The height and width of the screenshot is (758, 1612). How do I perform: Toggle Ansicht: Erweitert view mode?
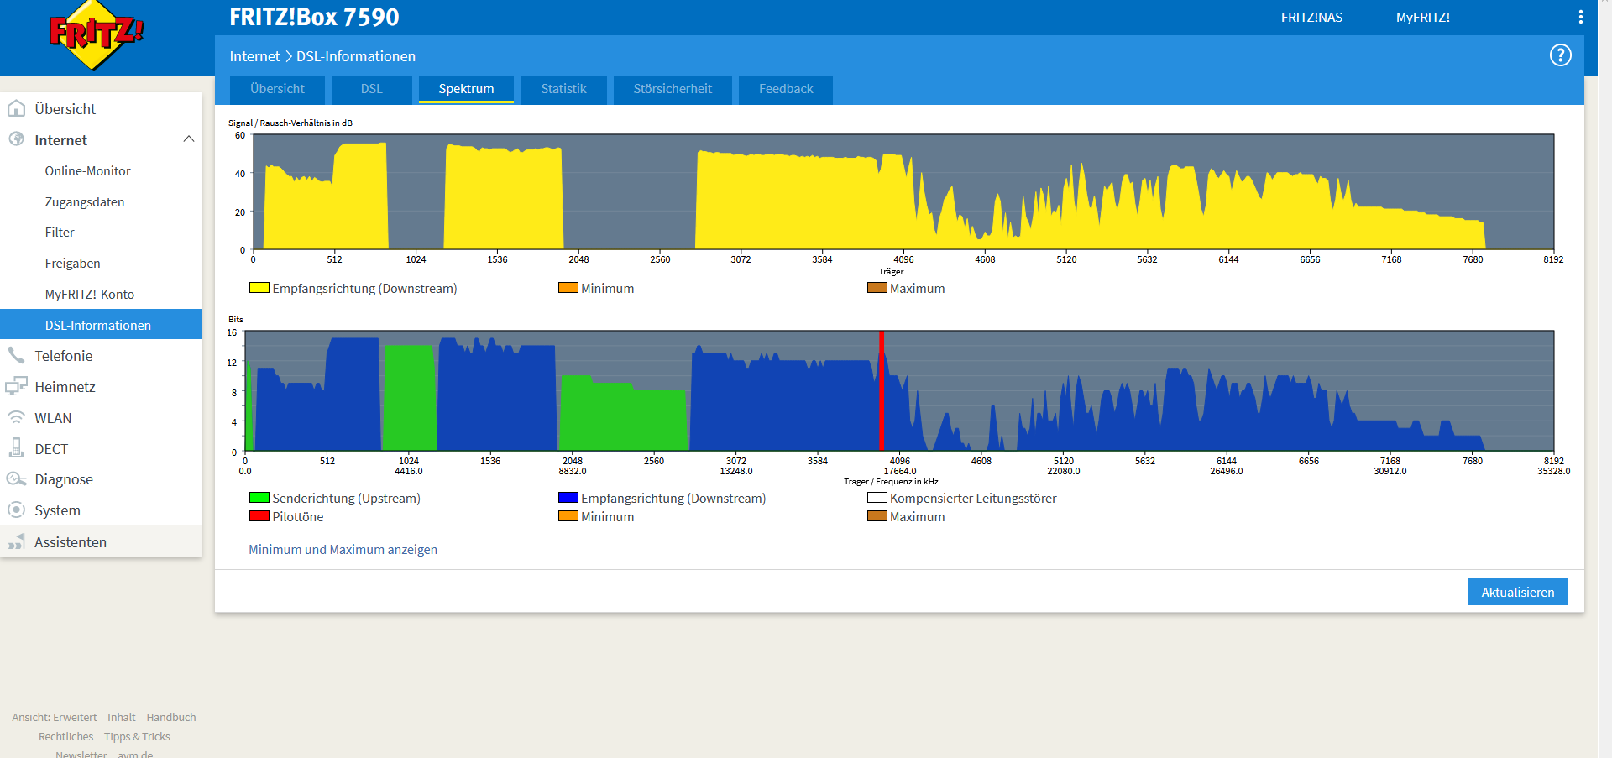pos(55,717)
